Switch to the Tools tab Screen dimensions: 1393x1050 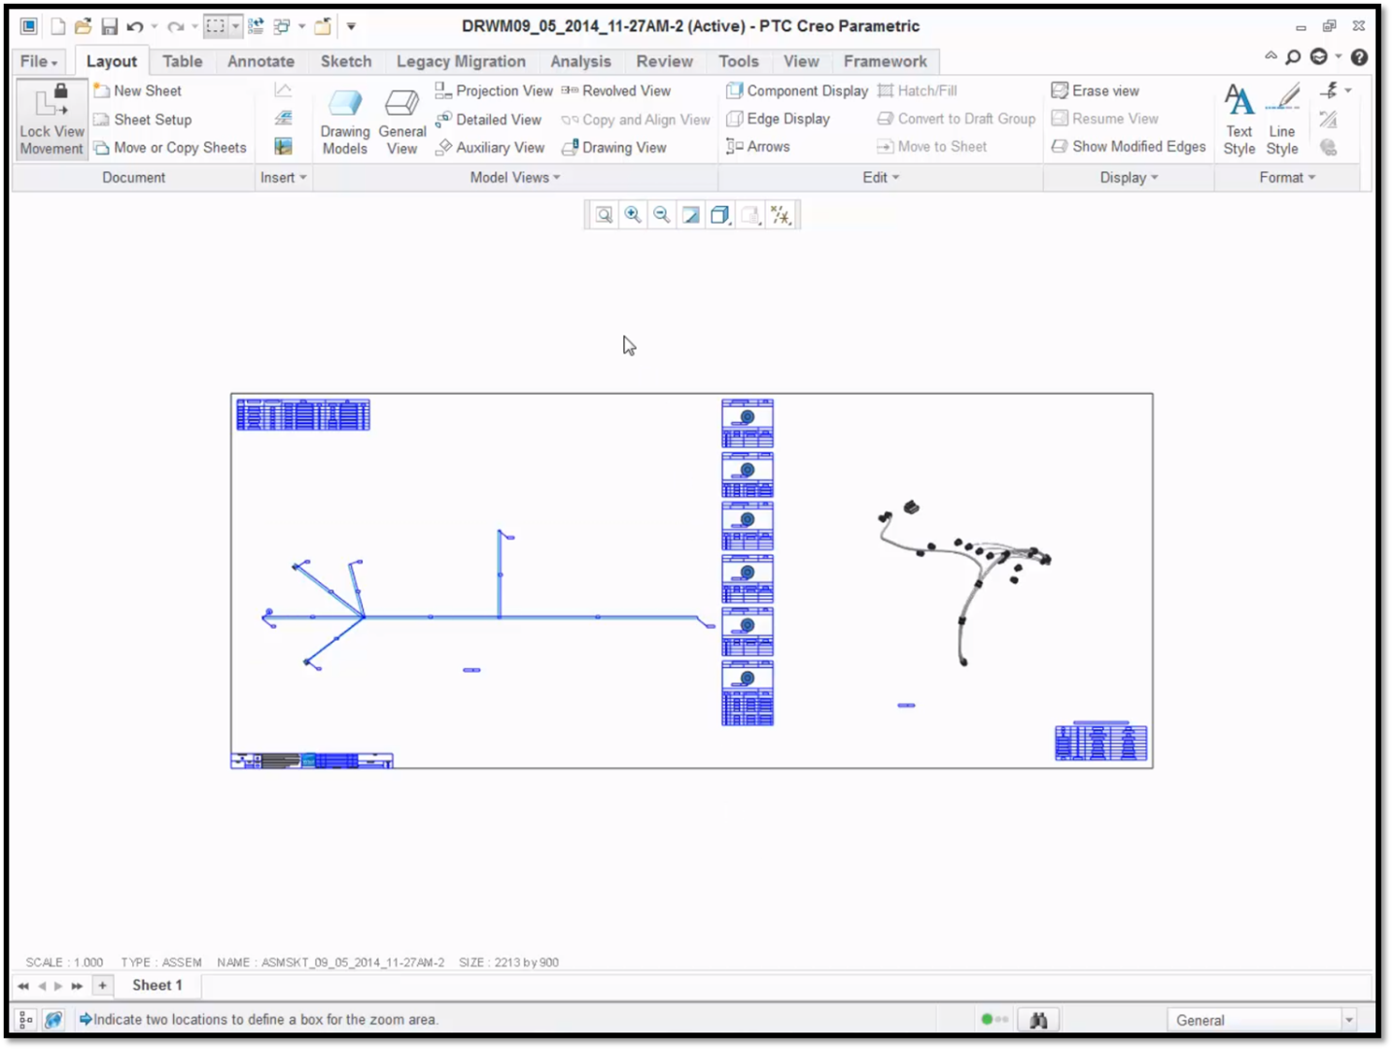pos(739,61)
